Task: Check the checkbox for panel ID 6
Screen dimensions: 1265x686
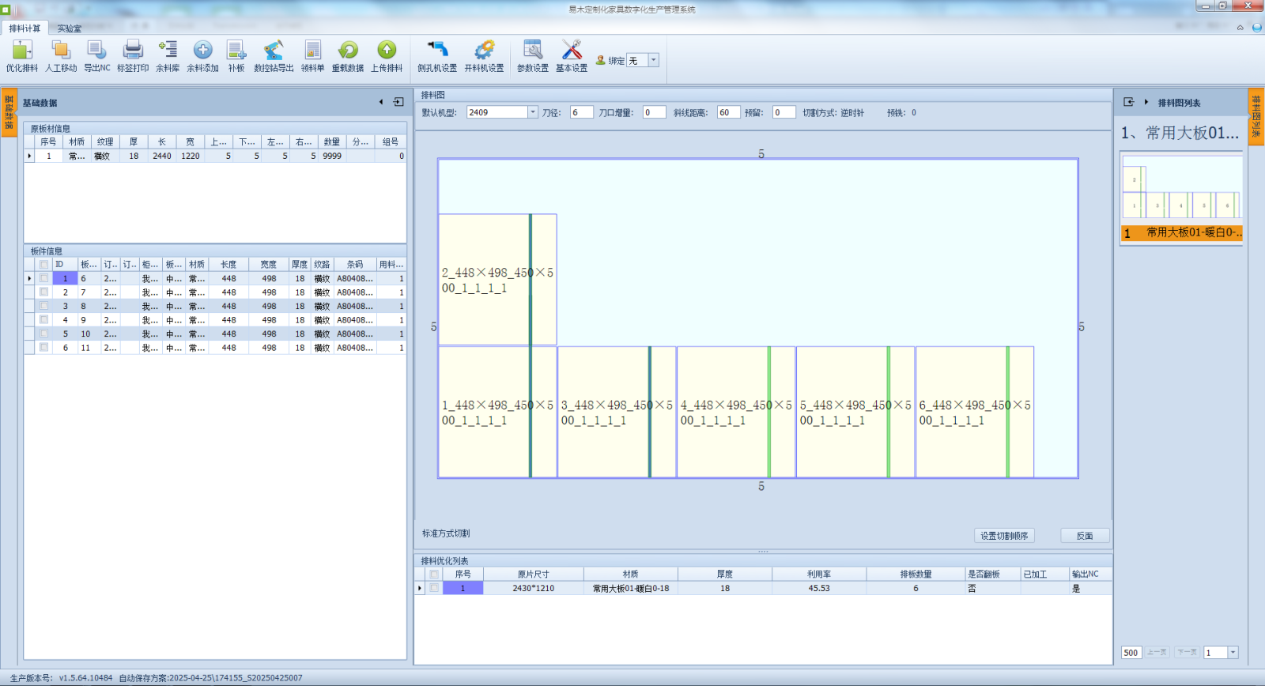Action: (44, 347)
